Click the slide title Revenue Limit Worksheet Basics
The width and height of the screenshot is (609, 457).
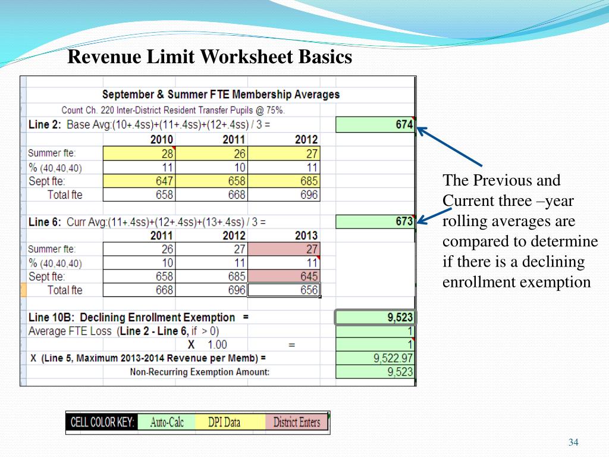click(x=210, y=57)
